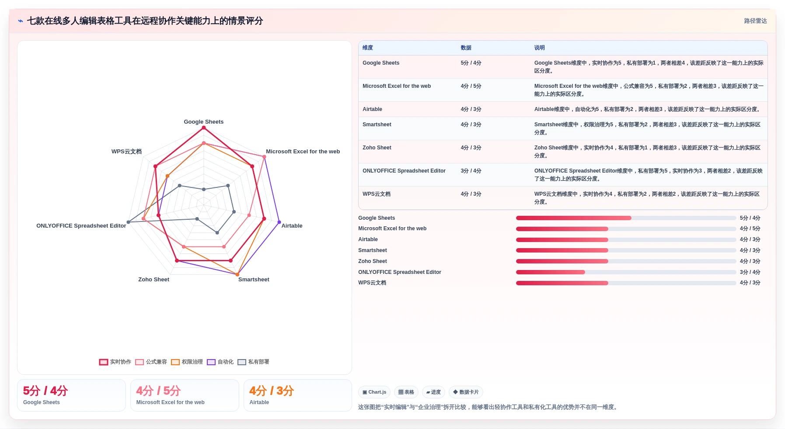
Task: Click the footer note about 实时编辑 and 企业治理
Action: [488, 407]
